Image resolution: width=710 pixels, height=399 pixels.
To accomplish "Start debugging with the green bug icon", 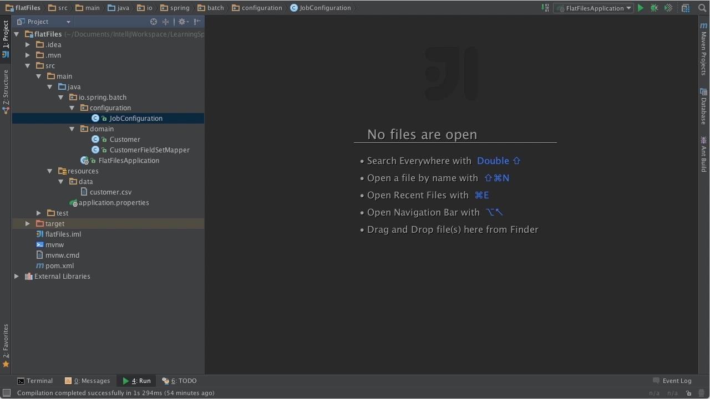I will 655,8.
